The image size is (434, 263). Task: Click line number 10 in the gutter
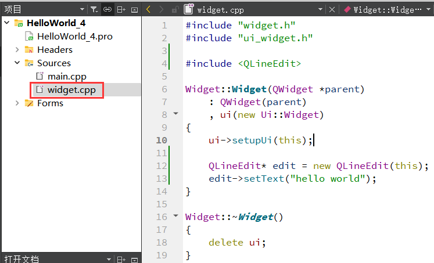click(x=162, y=140)
